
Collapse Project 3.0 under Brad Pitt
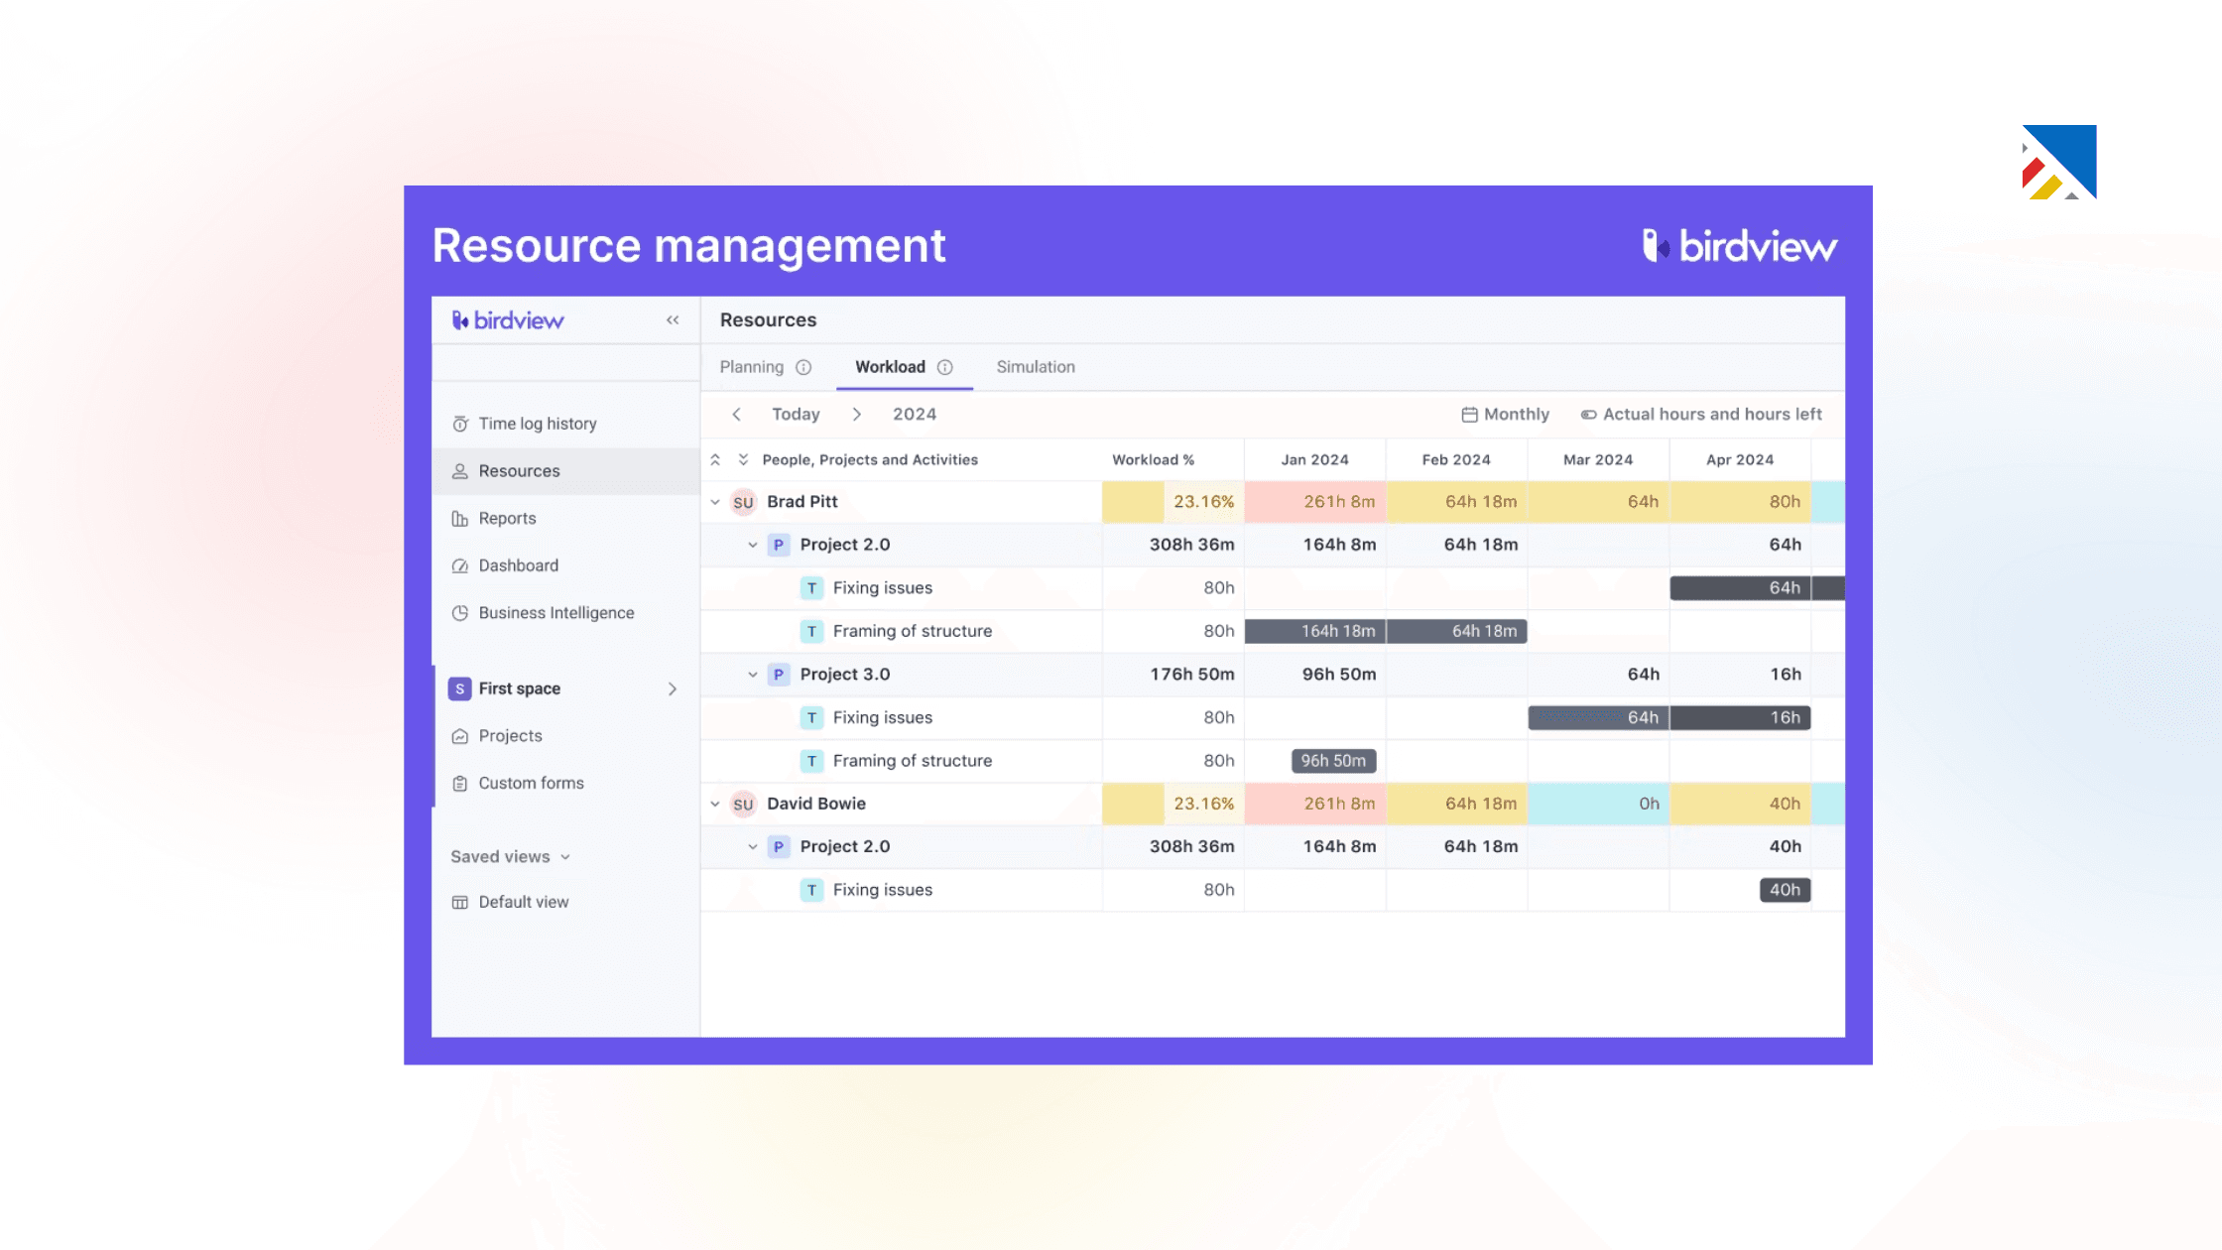point(752,675)
